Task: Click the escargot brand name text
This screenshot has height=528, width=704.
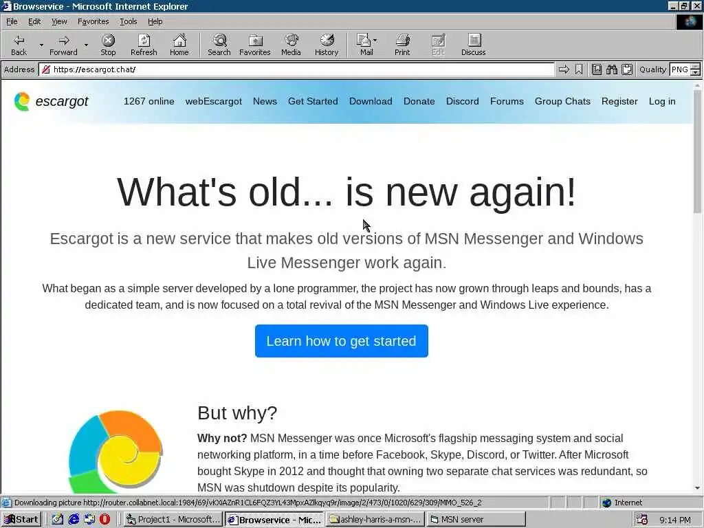Action: 62,102
